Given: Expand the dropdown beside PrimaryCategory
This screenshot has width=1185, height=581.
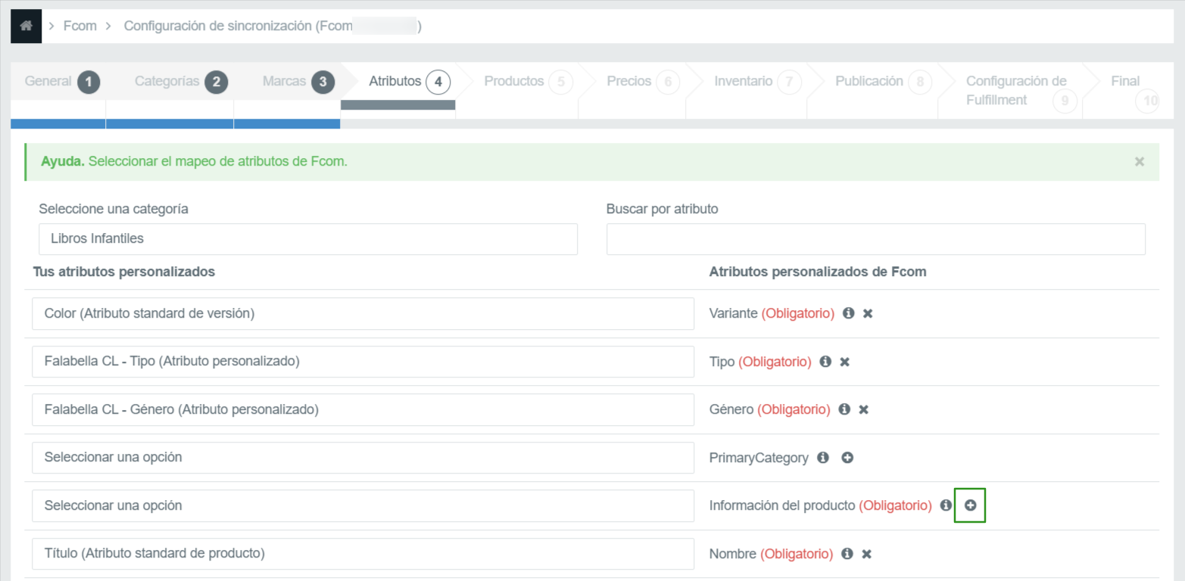Looking at the screenshot, I should point(363,458).
